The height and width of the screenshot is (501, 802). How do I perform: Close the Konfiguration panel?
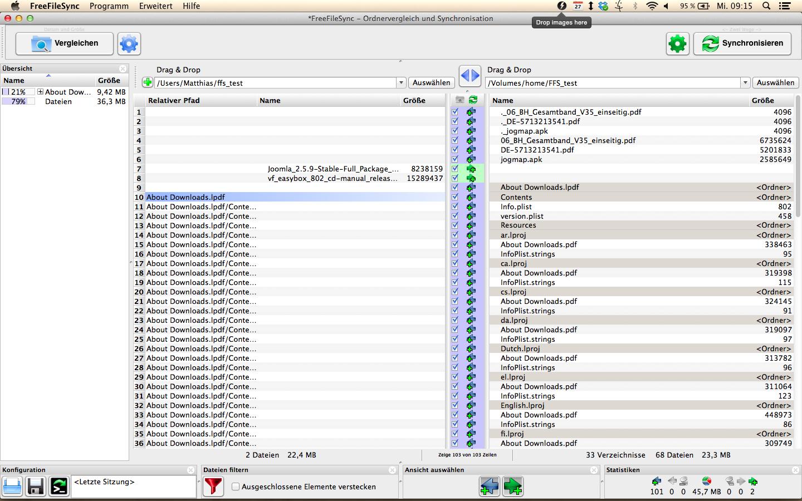[x=191, y=470]
